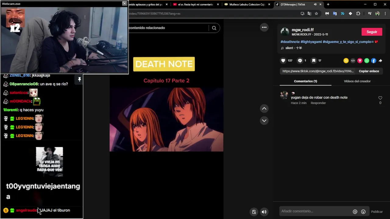The width and height of the screenshot is (390, 219).
Task: Open more share options arrow
Action: (381, 61)
